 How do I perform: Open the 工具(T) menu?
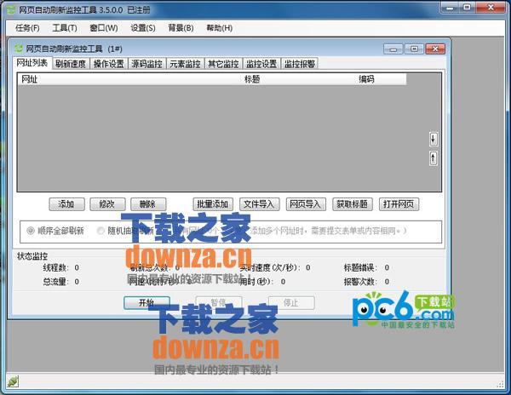coord(65,28)
